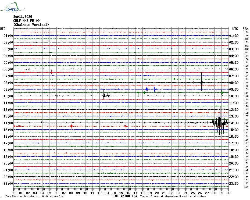Click the OFGC mountain logo
The width and height of the screenshot is (250, 200).
[x=13, y=6]
